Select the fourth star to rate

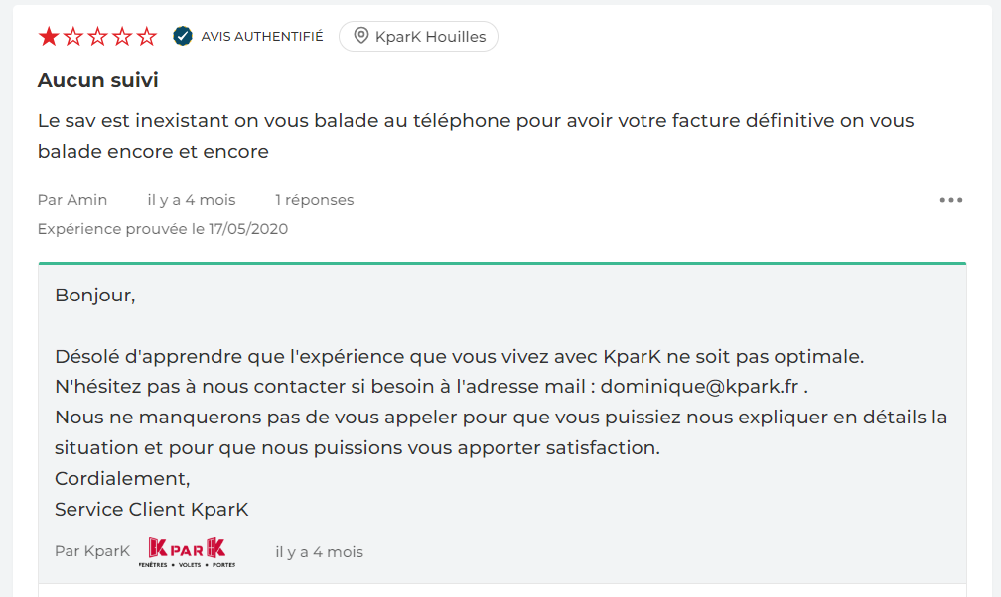(121, 35)
